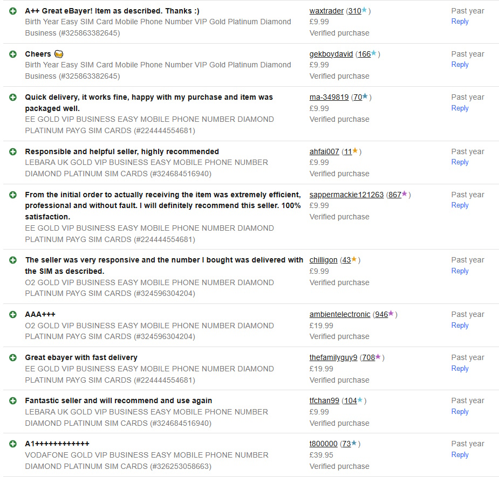The image size is (499, 477).
Task: Open sappermackie121263's profile link
Action: [x=346, y=195]
